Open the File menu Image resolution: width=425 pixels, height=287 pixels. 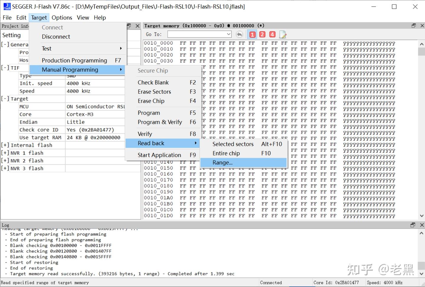coord(7,17)
